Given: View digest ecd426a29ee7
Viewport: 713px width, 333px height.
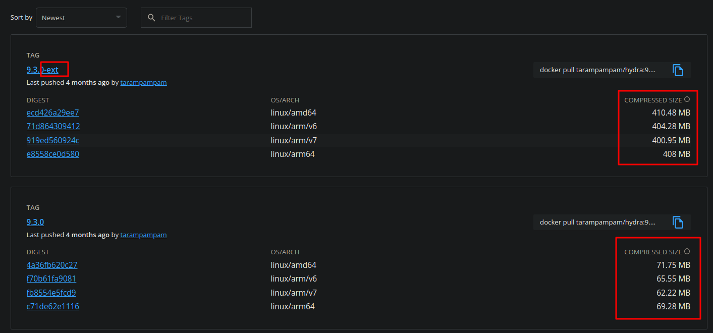Looking at the screenshot, I should [x=52, y=113].
